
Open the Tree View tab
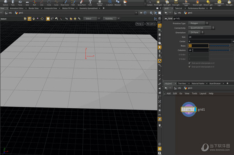click(182, 83)
